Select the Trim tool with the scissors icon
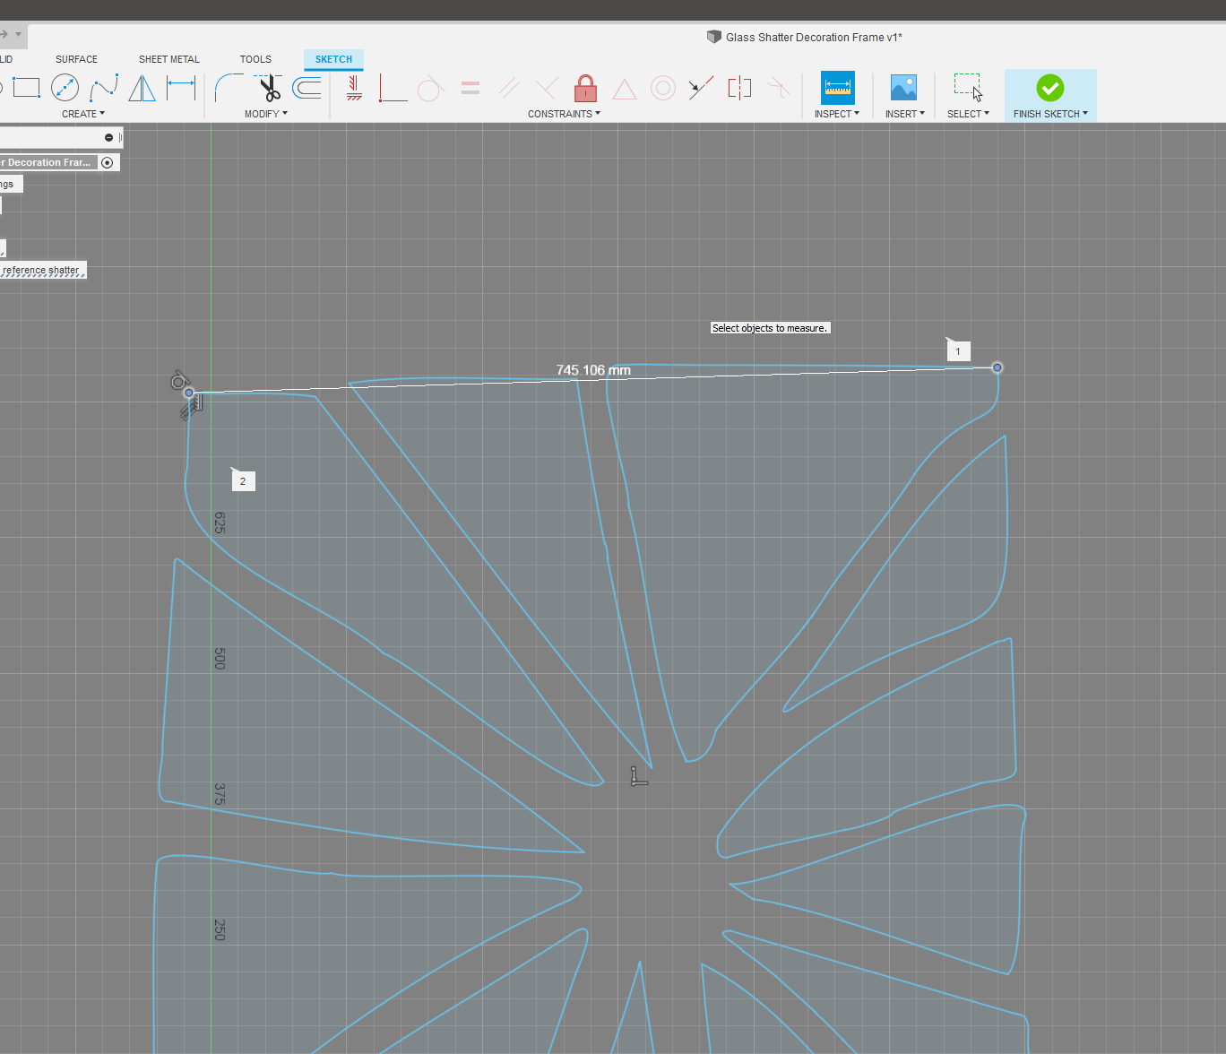1226x1054 pixels. click(267, 88)
